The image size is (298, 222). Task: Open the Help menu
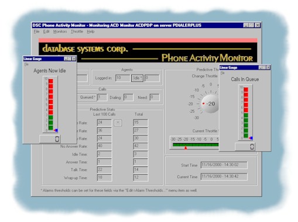tap(91, 32)
